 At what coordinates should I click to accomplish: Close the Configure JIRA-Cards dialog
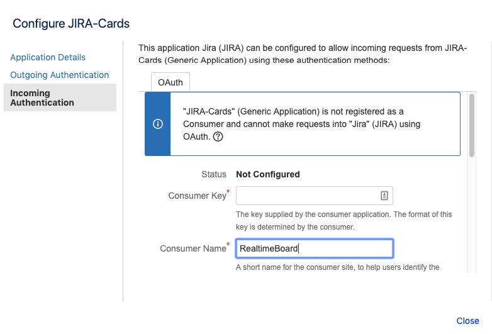tap(467, 321)
